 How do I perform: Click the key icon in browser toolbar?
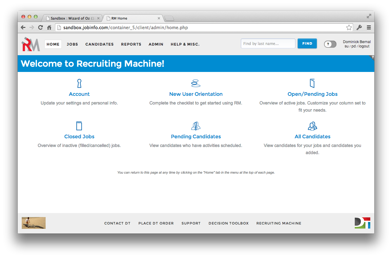359,28
